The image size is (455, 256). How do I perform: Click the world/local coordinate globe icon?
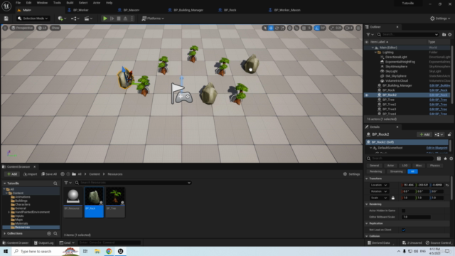[289, 28]
